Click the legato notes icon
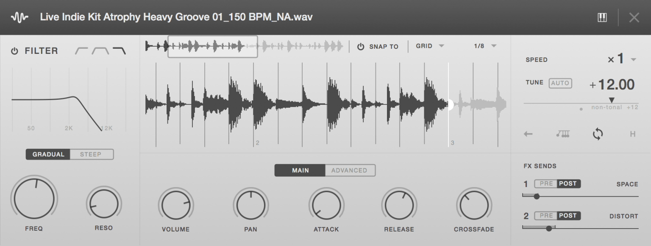The width and height of the screenshot is (651, 246). click(563, 134)
